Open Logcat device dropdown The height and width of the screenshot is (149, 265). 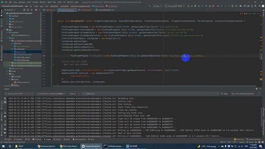[19, 94]
